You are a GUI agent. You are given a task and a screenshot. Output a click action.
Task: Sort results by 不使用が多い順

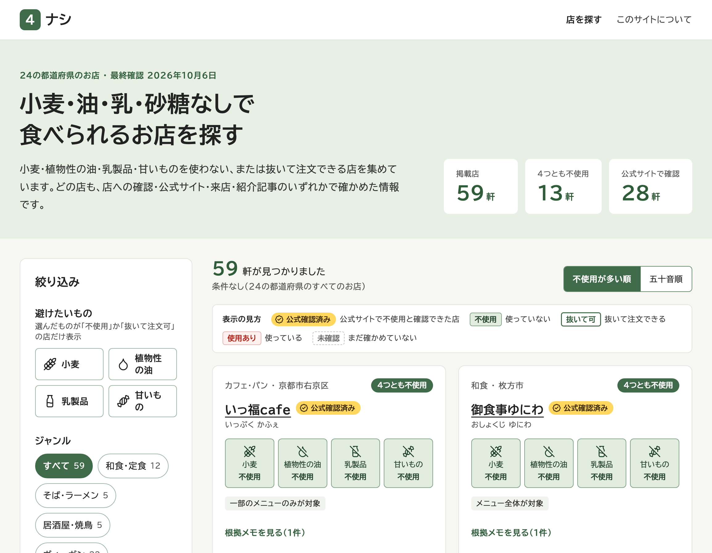click(602, 279)
